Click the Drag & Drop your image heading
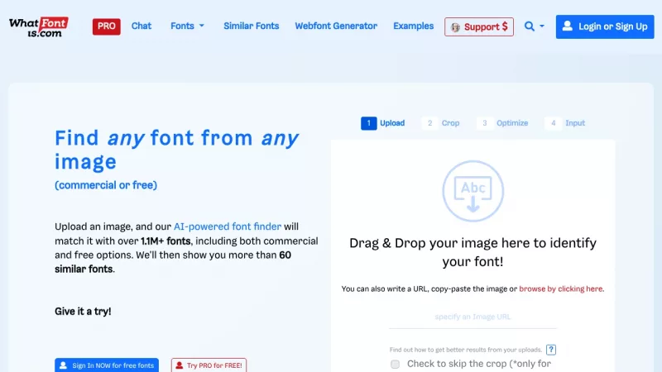The image size is (662, 372). pyautogui.click(x=473, y=252)
